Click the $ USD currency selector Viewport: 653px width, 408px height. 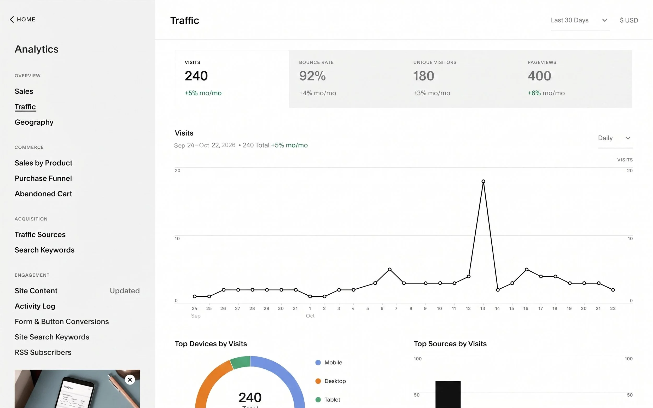point(629,20)
